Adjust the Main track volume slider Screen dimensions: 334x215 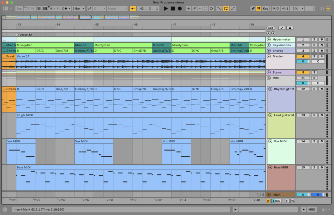(x=303, y=194)
